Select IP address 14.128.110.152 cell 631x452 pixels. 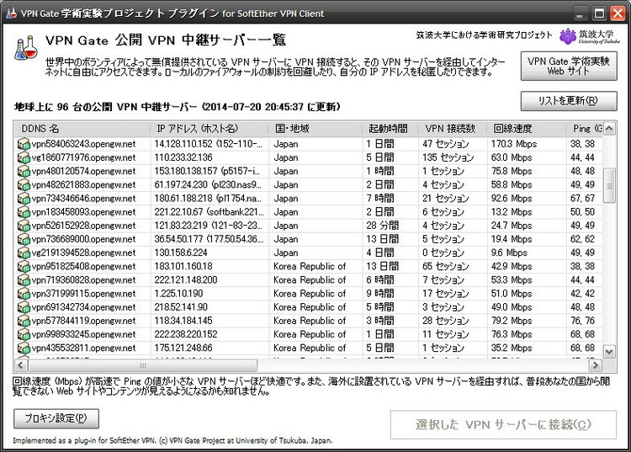tap(209, 144)
